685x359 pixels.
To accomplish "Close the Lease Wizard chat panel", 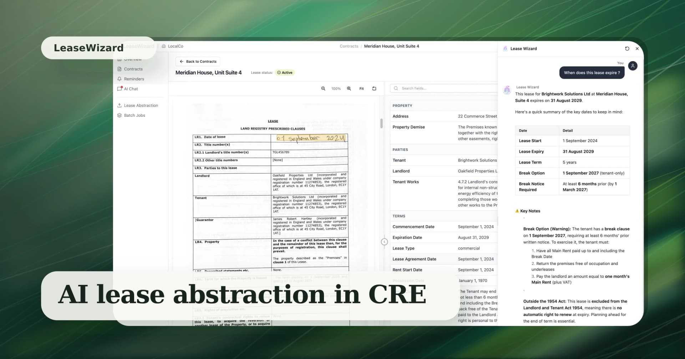I will click(637, 49).
